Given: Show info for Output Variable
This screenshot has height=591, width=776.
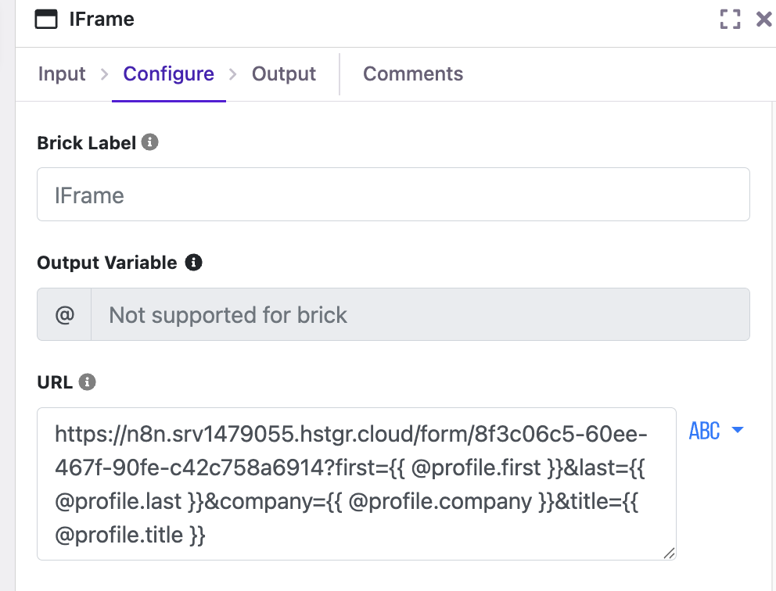Looking at the screenshot, I should (193, 263).
